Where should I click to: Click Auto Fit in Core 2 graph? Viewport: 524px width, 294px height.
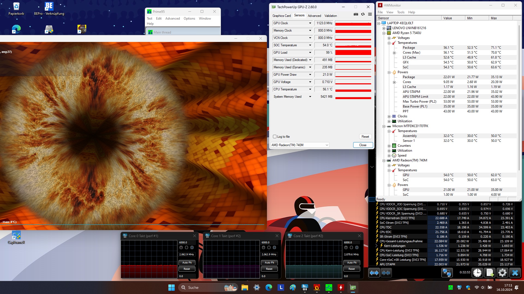(352, 263)
